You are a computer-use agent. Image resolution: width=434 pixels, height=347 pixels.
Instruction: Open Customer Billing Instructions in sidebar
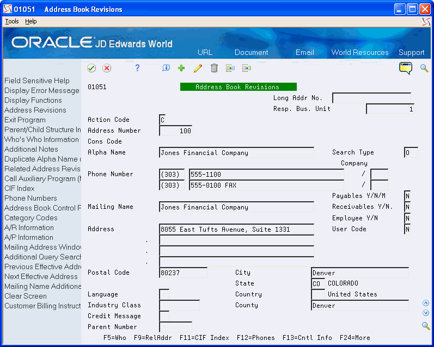(x=42, y=306)
